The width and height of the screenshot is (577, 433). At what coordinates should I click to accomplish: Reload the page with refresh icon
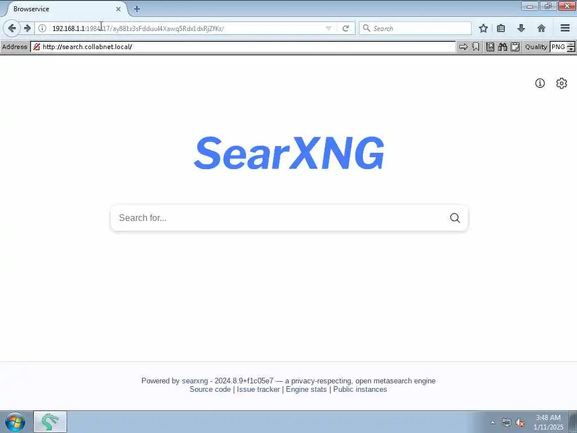(345, 28)
